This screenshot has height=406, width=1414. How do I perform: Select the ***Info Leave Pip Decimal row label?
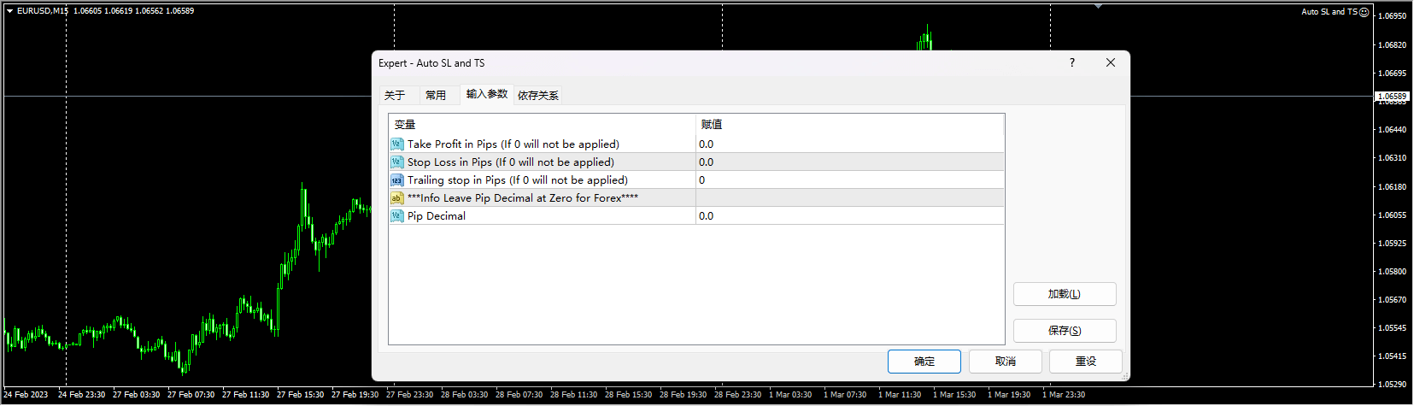point(523,198)
